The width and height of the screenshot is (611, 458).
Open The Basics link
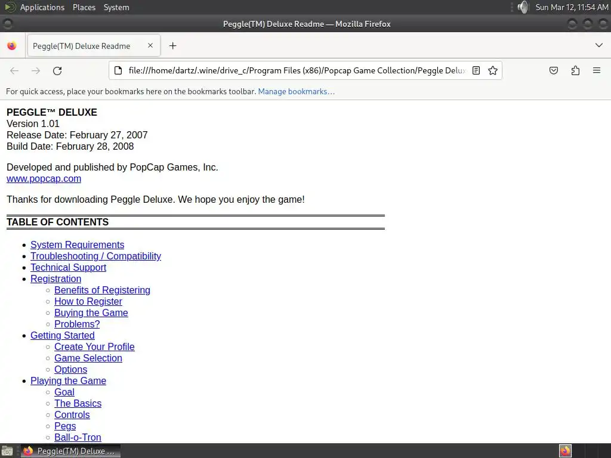[x=78, y=404]
